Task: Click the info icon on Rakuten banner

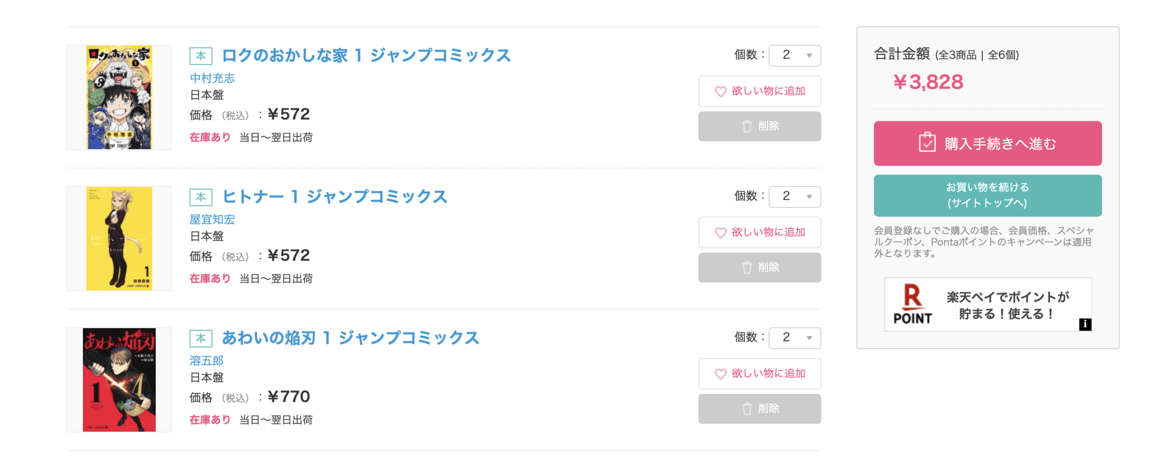Action: pyautogui.click(x=1084, y=324)
